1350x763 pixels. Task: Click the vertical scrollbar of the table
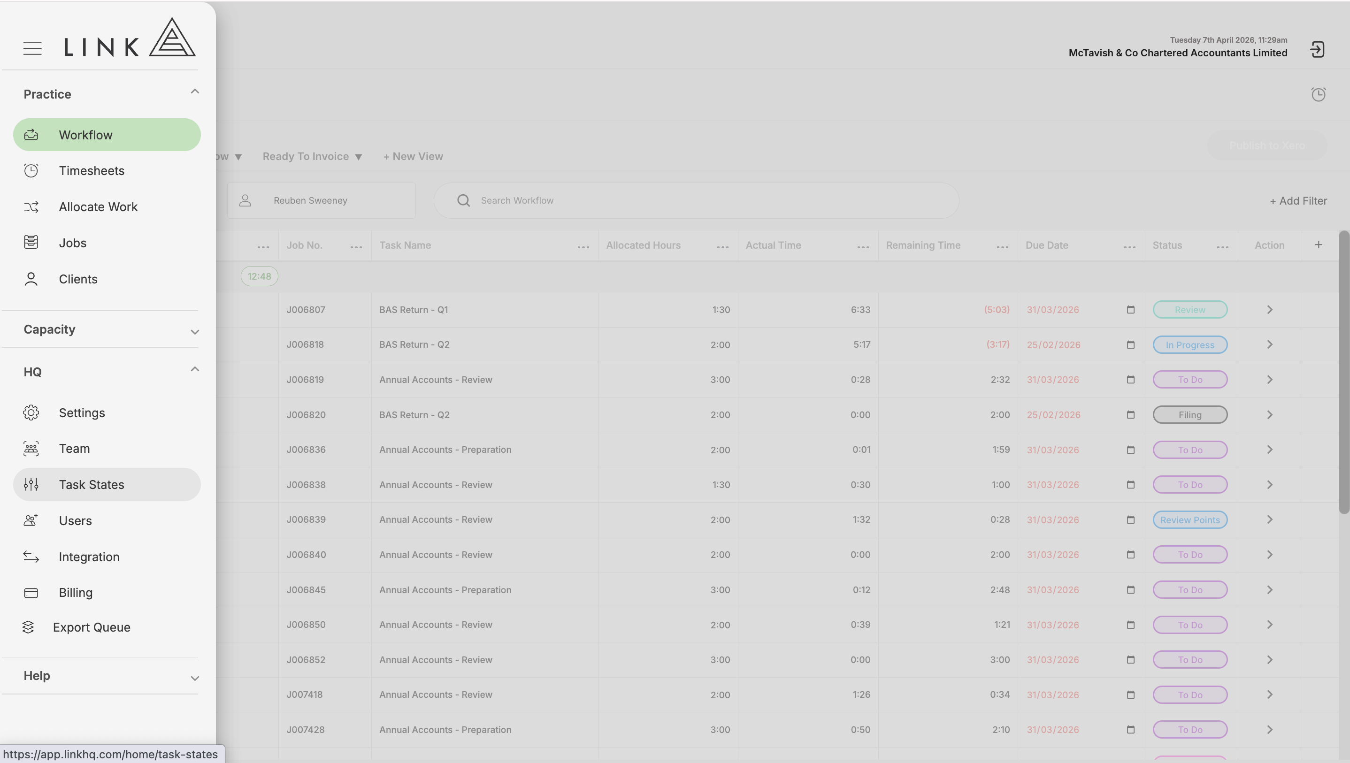pyautogui.click(x=1344, y=372)
